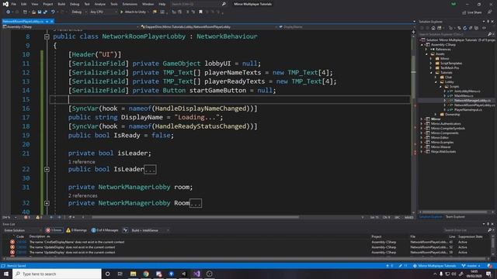497x279 pixels.
Task: Click Solution Explorer search magnifier icon
Action: tap(490, 34)
